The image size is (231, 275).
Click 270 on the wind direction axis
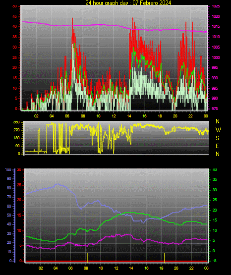point(16,130)
